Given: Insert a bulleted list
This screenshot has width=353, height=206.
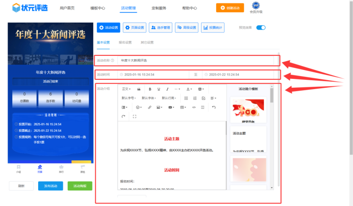Looking at the screenshot, I should click(186, 98).
